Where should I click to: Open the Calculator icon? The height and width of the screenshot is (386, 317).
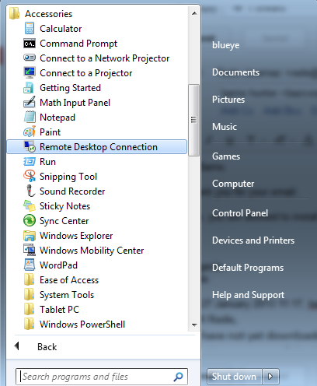(x=30, y=28)
